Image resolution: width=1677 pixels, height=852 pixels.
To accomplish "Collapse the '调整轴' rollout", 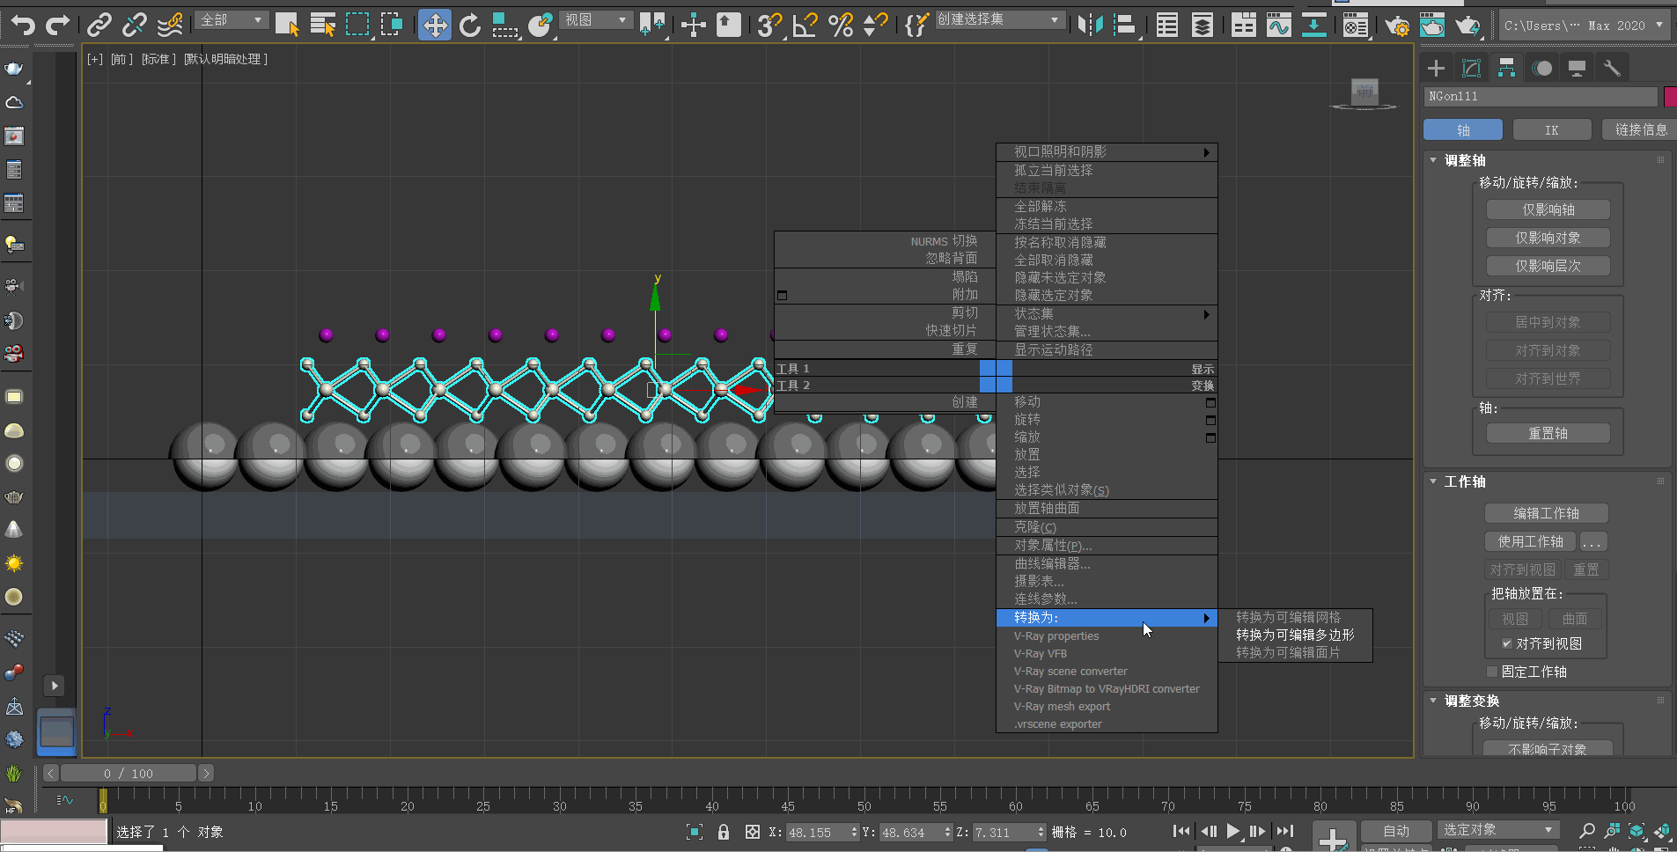I will click(1433, 160).
